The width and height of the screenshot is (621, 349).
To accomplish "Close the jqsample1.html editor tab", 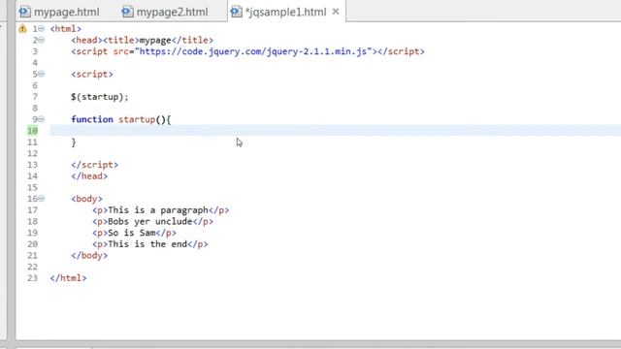I will pyautogui.click(x=336, y=12).
